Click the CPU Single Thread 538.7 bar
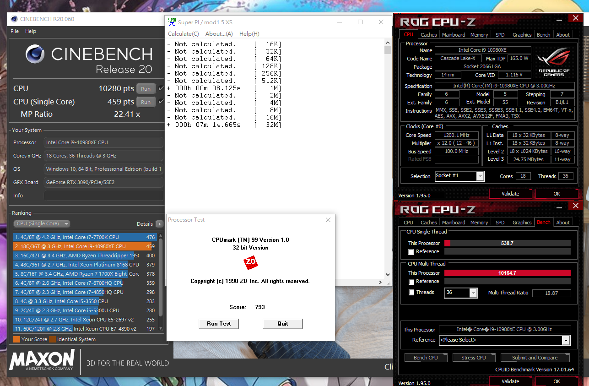 pos(508,243)
